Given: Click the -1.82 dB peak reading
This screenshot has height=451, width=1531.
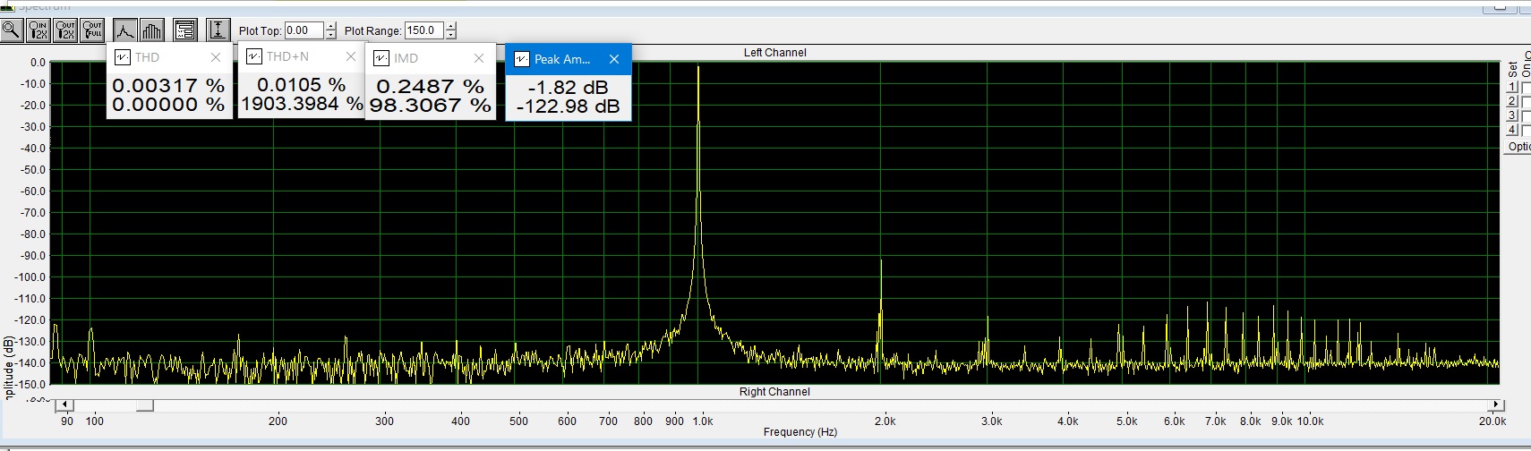Looking at the screenshot, I should pyautogui.click(x=569, y=88).
